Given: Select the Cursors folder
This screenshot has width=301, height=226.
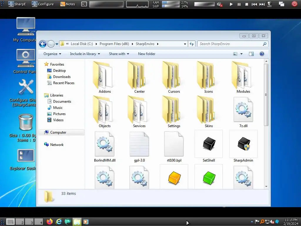Looking at the screenshot, I should tap(174, 77).
